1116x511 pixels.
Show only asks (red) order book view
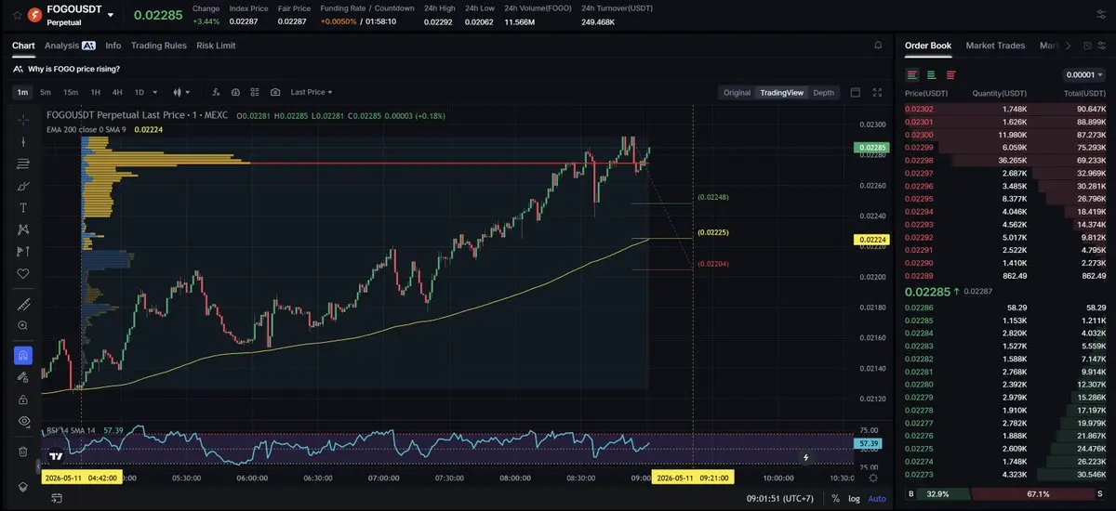pyautogui.click(x=950, y=75)
